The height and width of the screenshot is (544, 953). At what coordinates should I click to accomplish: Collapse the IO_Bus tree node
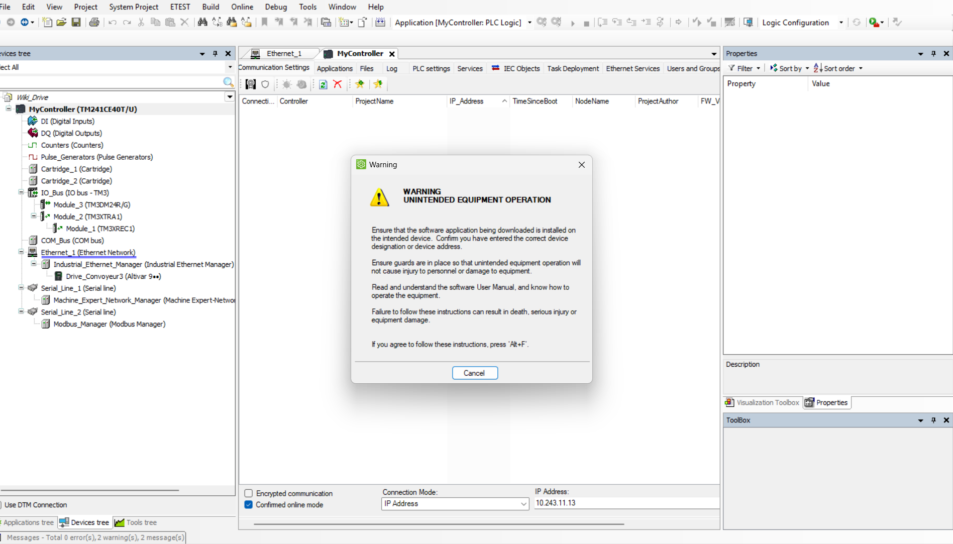[x=21, y=192]
